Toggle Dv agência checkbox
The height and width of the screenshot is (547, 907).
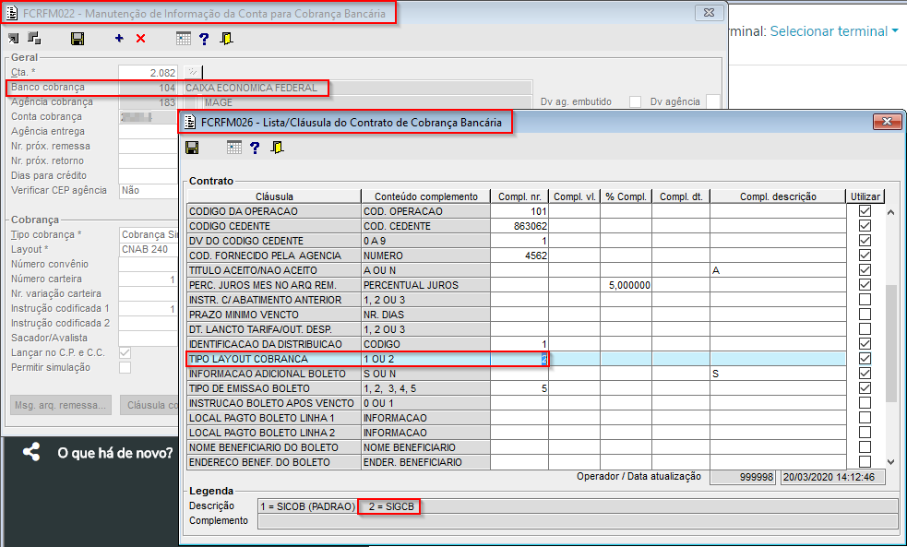point(713,101)
